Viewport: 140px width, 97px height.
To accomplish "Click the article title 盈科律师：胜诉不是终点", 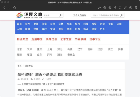I will pos(50,75).
